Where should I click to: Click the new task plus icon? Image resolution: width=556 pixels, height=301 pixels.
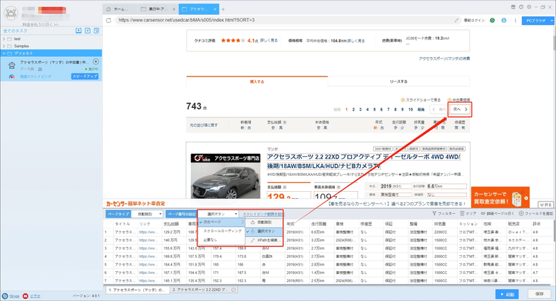click(x=88, y=31)
